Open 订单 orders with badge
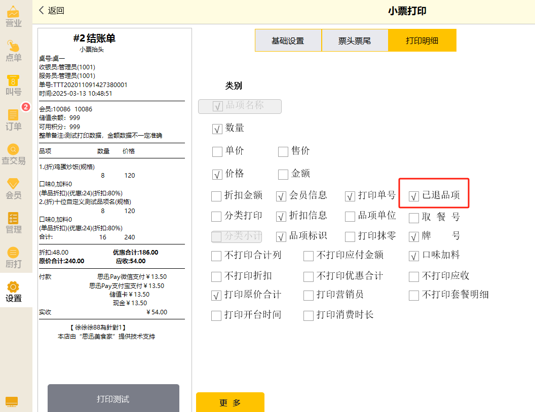 tap(14, 120)
